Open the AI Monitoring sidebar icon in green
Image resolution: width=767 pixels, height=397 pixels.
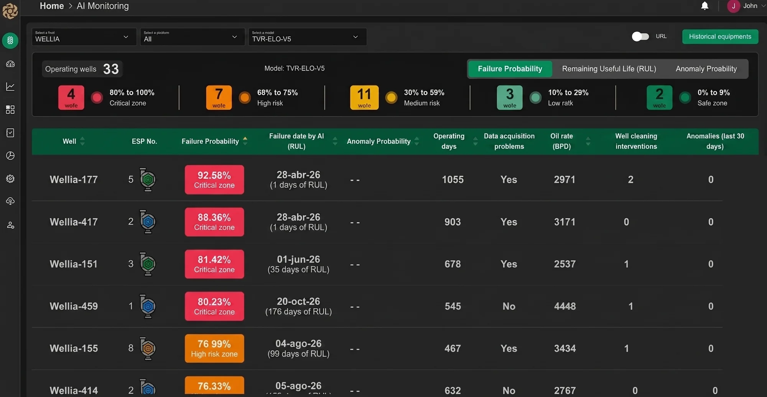tap(10, 40)
